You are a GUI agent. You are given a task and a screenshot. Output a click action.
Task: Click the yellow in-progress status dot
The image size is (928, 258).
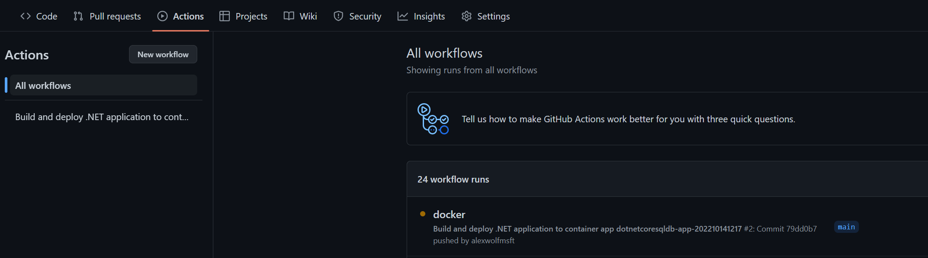[423, 214]
